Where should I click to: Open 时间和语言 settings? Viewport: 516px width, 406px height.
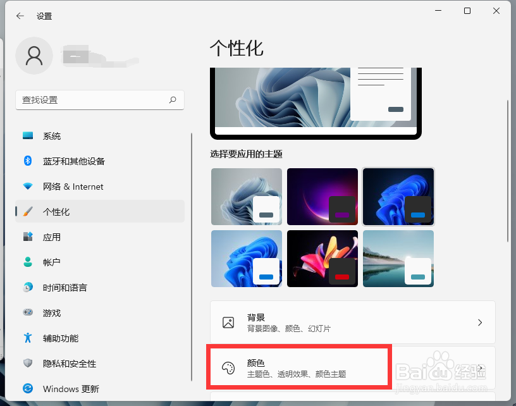pyautogui.click(x=100, y=288)
